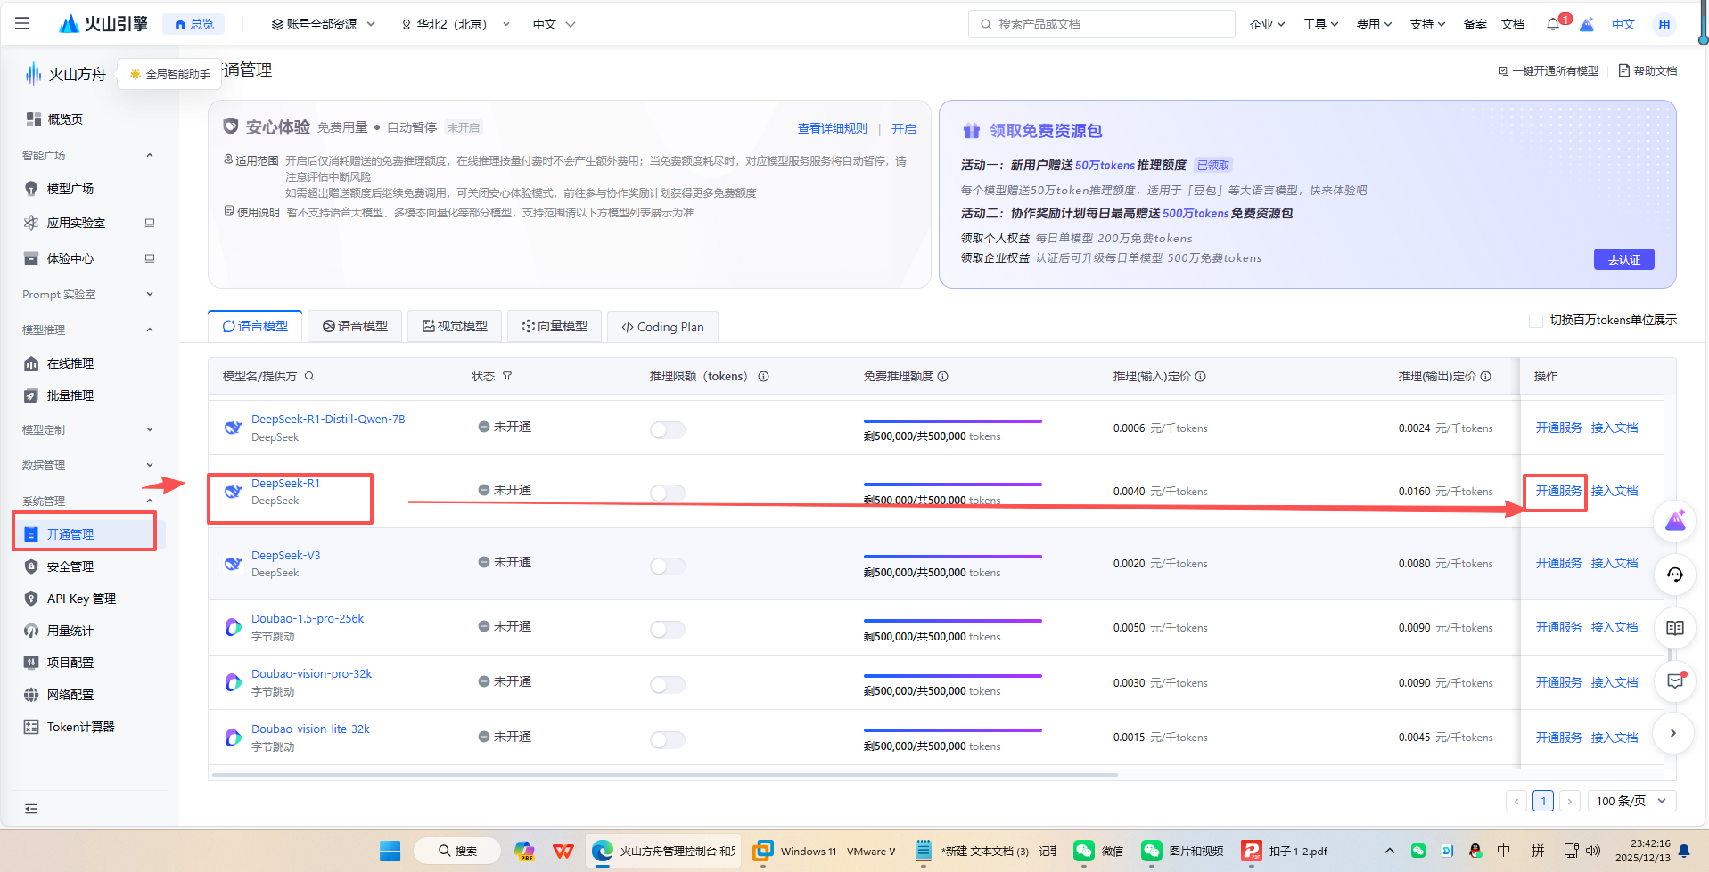Image resolution: width=1709 pixels, height=872 pixels.
Task: Open the 火山引擎 logo homepage
Action: [103, 24]
